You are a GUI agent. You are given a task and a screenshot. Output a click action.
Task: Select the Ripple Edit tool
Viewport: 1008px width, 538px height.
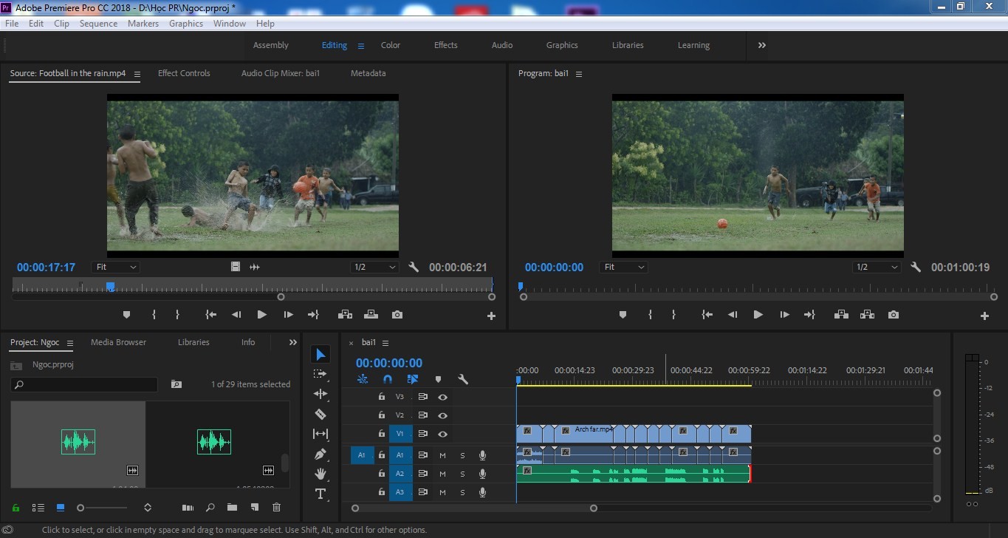[x=320, y=394]
